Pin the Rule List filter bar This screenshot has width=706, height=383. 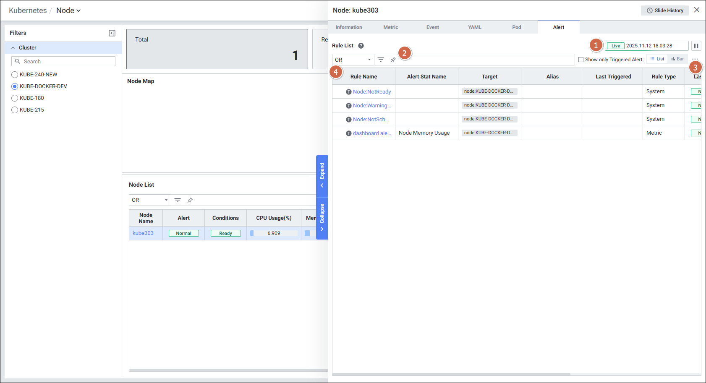coord(393,60)
